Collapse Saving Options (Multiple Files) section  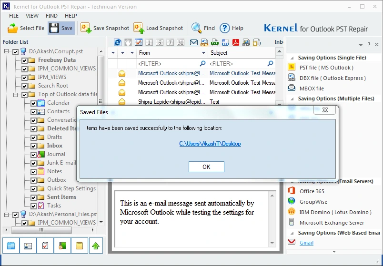[x=292, y=99]
